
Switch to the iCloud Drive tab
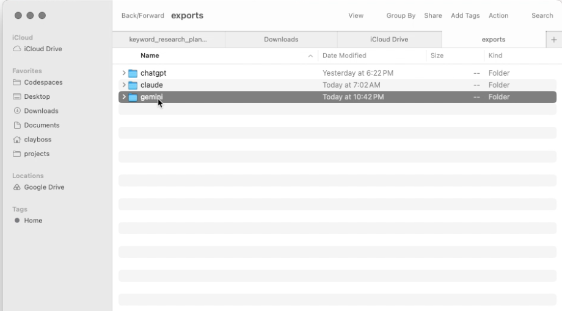pyautogui.click(x=389, y=40)
